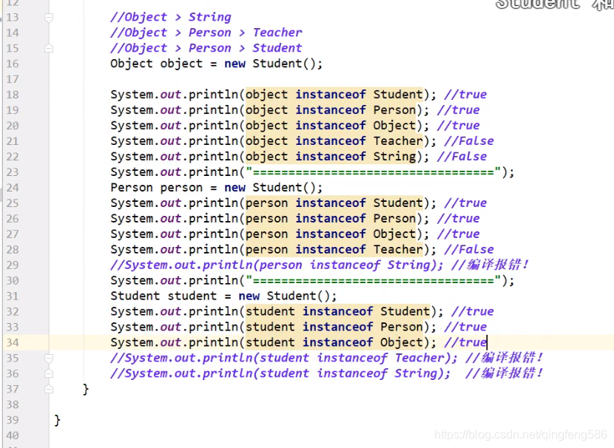Click the '//true' comment on line 34
The height and width of the screenshot is (448, 614).
(x=465, y=342)
